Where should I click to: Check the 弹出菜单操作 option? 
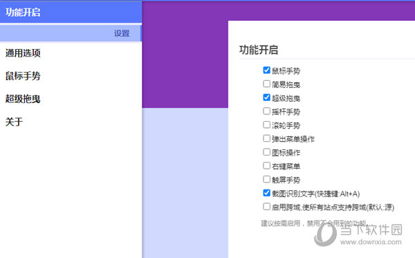pyautogui.click(x=266, y=138)
